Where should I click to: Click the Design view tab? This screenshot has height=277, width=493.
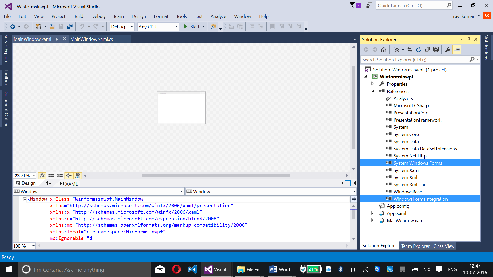(x=26, y=183)
